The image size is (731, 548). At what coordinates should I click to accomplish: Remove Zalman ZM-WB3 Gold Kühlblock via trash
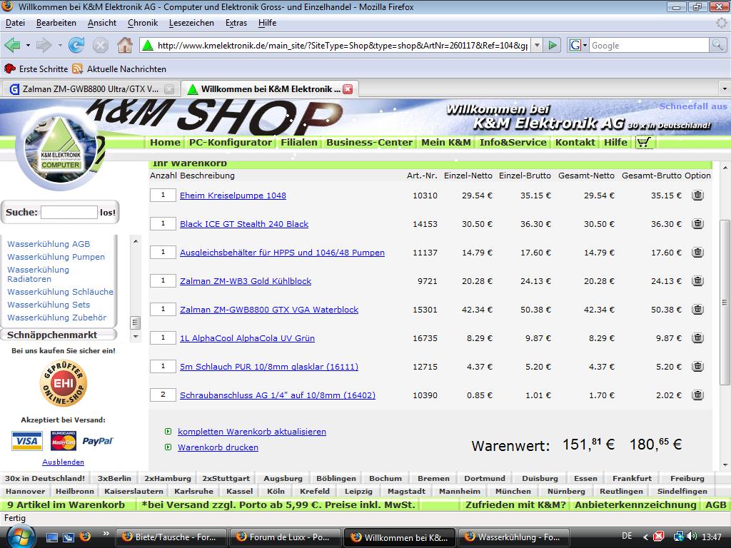point(697,280)
